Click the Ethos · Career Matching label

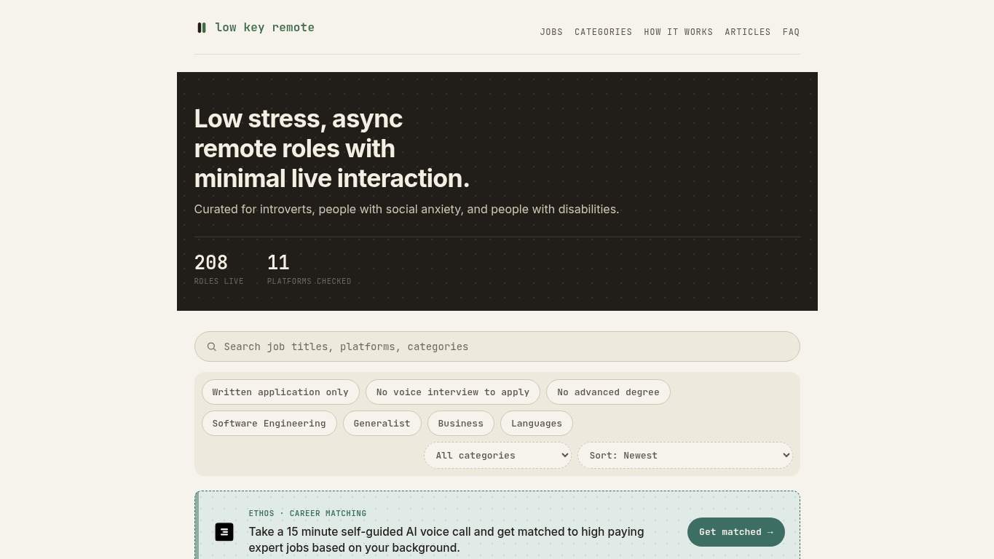pos(307,513)
